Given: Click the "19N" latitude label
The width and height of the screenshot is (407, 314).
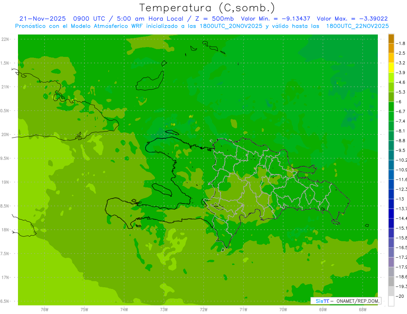Looking at the screenshot, I should pos(5,182).
